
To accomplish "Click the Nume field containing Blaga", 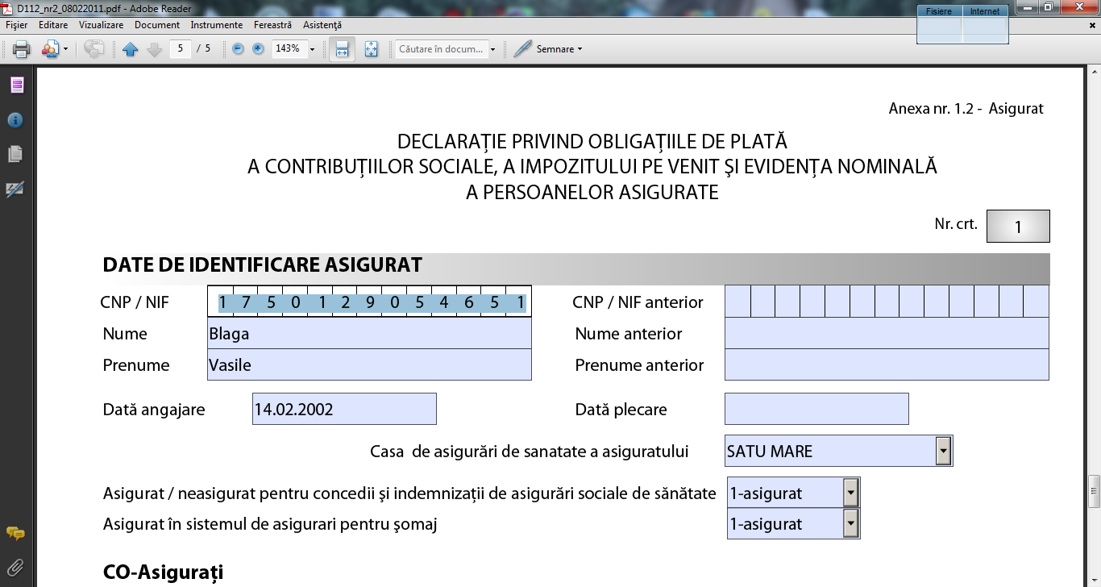I will (x=369, y=333).
